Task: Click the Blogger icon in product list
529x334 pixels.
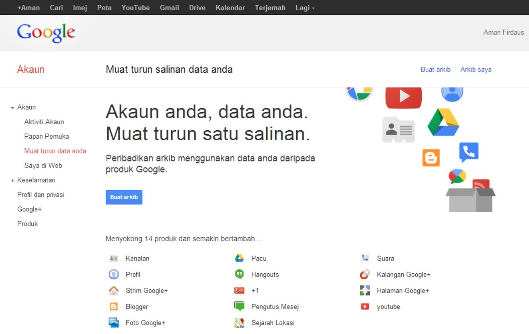Action: click(114, 307)
